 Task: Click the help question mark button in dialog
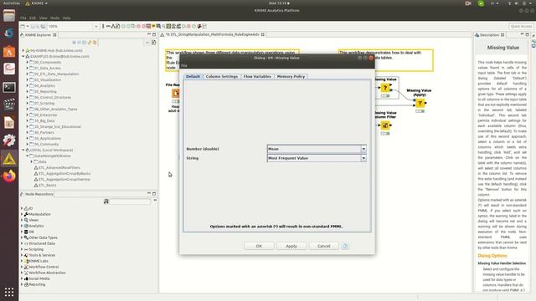(345, 246)
